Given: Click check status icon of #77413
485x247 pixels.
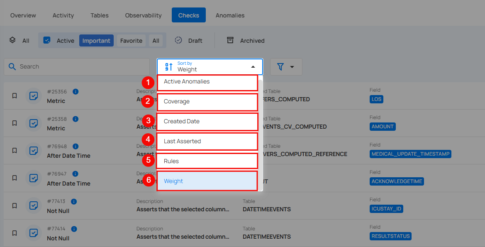Looking at the screenshot, I should click(x=34, y=205).
